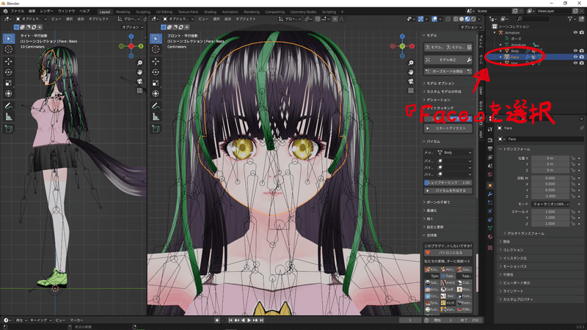Click wrench icon beside モデル修正 button
The image size is (587, 330).
[469, 60]
